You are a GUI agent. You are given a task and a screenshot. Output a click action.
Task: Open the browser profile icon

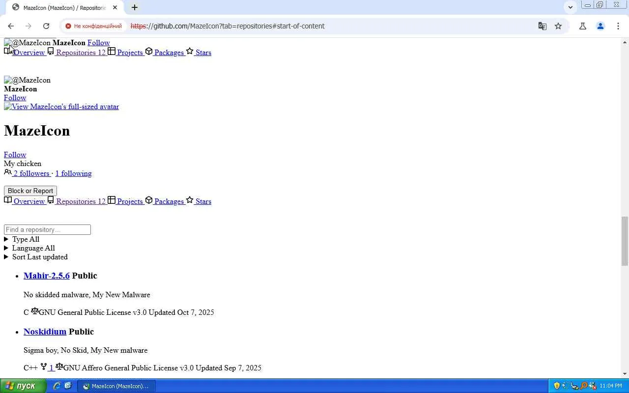[x=600, y=26]
